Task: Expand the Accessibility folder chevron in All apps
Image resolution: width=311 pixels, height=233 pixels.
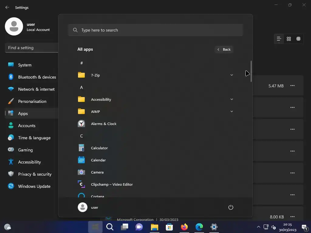Action: [231, 99]
